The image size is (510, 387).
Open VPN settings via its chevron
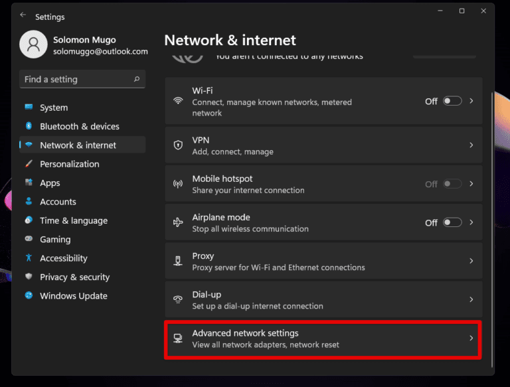471,145
